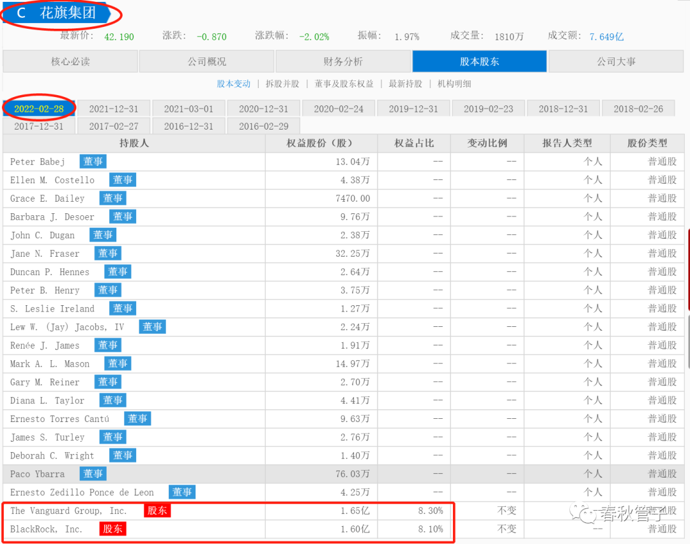The image size is (690, 544).
Task: Click the 76.03万 share value
Action: 353,474
